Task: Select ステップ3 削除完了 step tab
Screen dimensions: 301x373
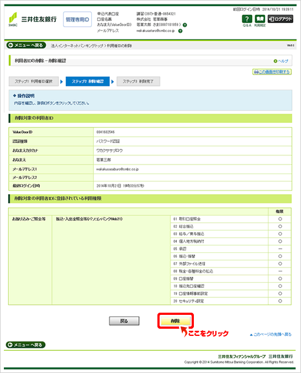Action: pos(138,81)
